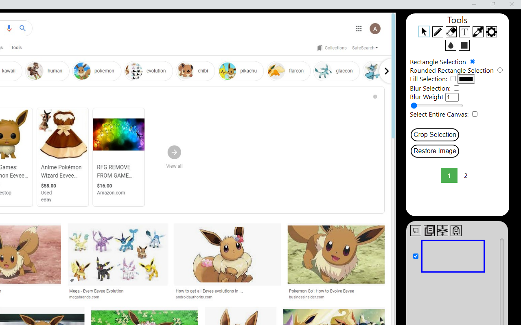This screenshot has width=521, height=325.
Task: Click the blue search magnifier icon
Action: tap(22, 28)
